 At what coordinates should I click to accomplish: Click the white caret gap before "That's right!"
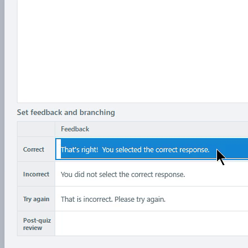59,149
